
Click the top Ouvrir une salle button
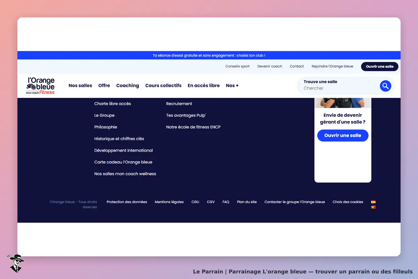[380, 66]
